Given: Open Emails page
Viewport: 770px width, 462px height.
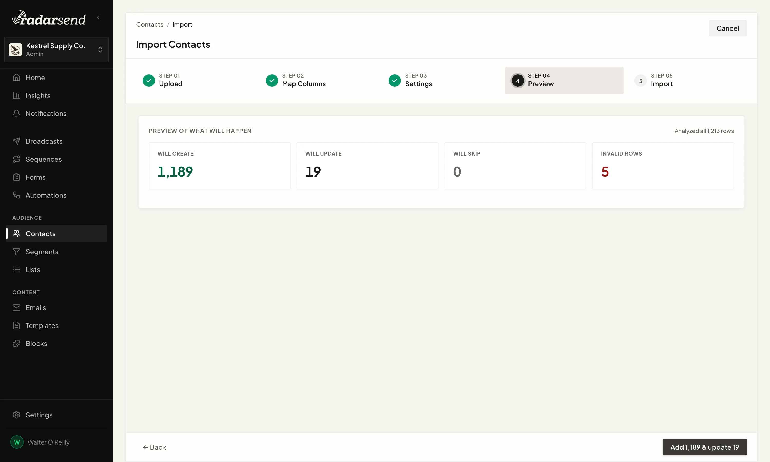Looking at the screenshot, I should [56, 307].
